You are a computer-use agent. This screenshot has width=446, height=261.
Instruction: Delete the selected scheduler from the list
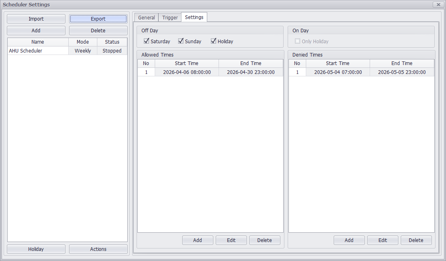[98, 31]
